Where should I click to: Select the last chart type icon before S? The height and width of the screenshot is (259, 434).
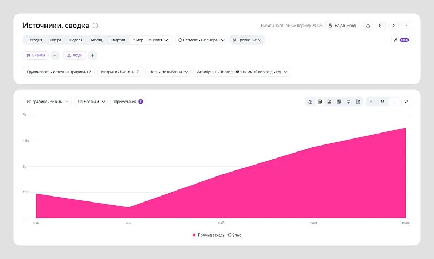coord(358,102)
